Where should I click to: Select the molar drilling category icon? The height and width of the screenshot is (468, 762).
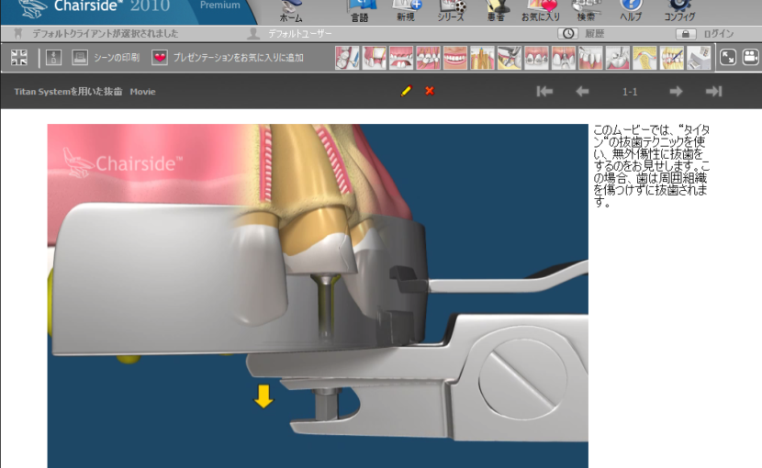[x=618, y=58]
